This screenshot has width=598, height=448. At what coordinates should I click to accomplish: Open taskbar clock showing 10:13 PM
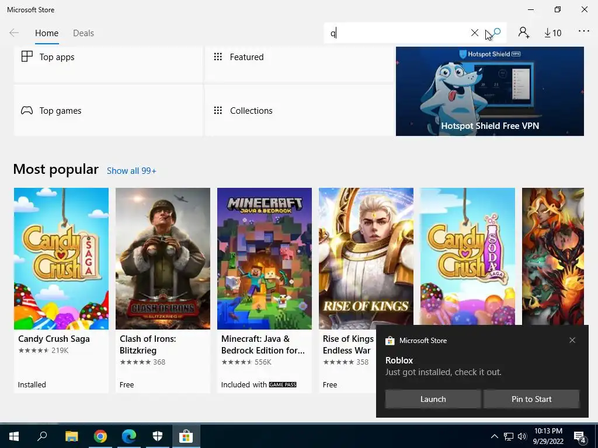coord(548,436)
